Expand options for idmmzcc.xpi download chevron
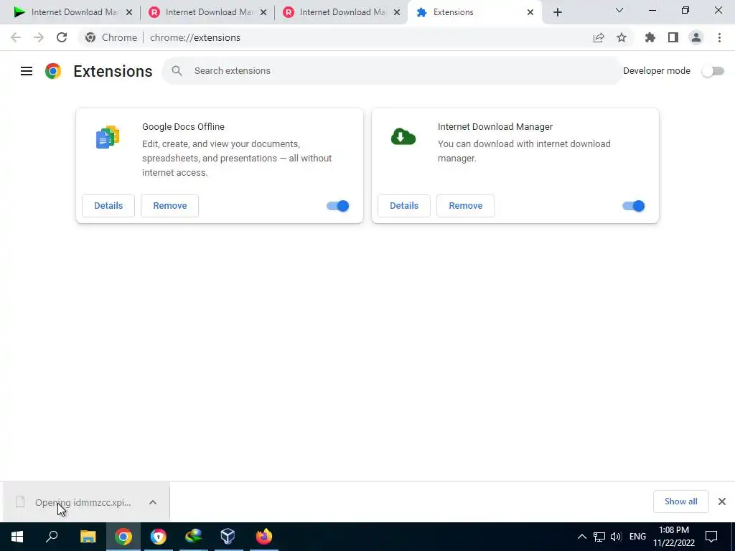The height and width of the screenshot is (551, 735). 153,502
